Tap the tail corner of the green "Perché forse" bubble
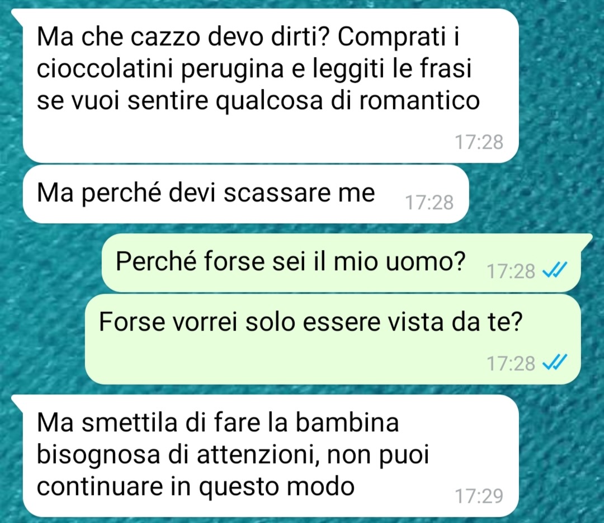This screenshot has height=523, width=604. coord(586,240)
